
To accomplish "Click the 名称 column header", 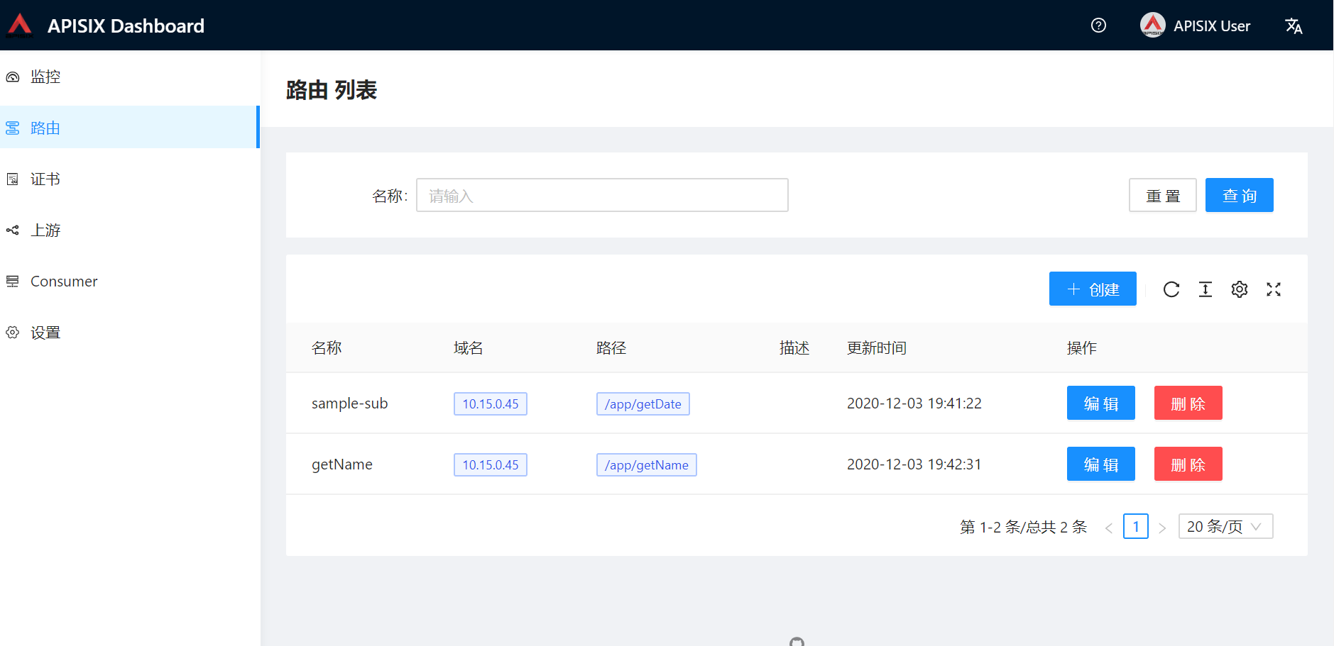I will [x=327, y=347].
